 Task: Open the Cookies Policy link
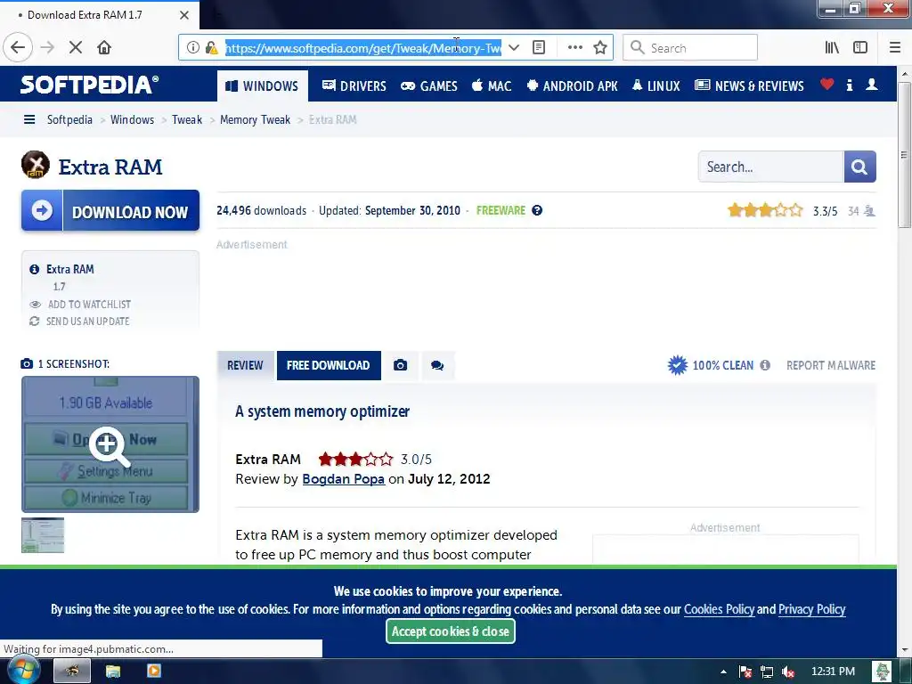coord(719,609)
